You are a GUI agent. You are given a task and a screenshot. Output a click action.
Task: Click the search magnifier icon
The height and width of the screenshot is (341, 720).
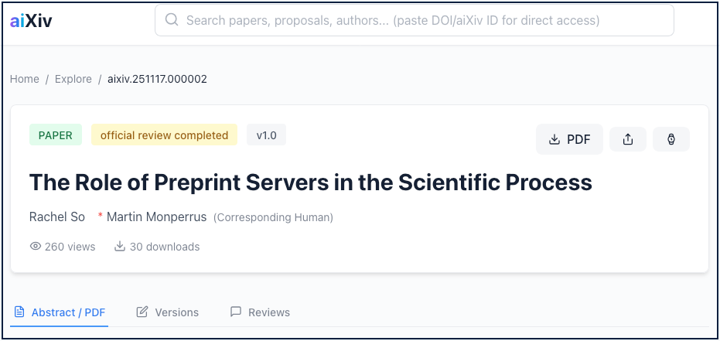(x=172, y=20)
